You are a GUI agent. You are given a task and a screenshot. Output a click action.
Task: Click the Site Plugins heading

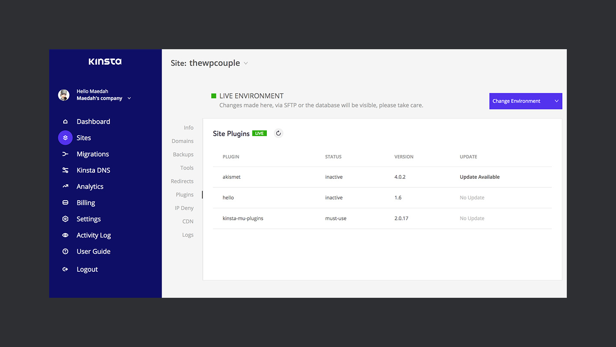tap(231, 133)
